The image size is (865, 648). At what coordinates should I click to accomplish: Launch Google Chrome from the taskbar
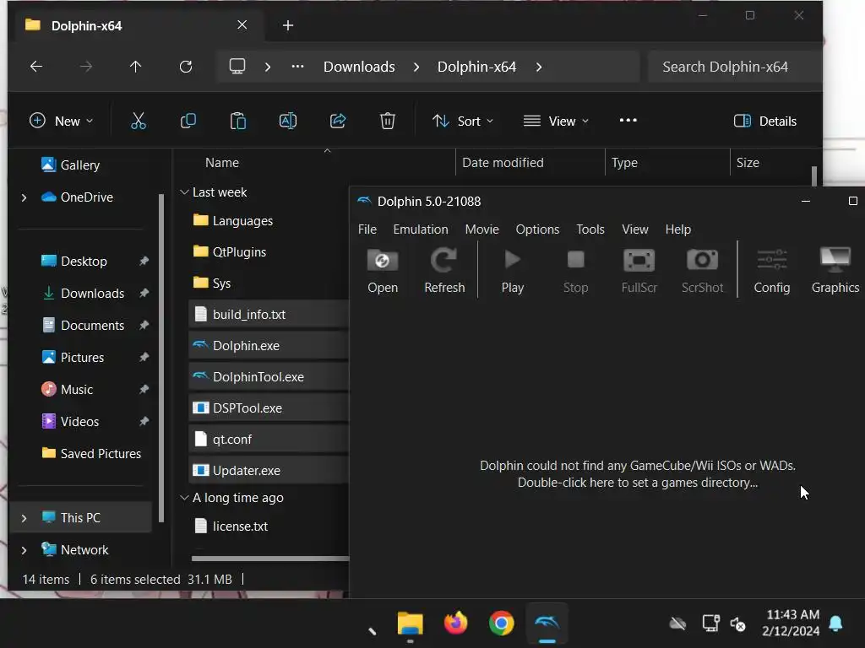(501, 624)
